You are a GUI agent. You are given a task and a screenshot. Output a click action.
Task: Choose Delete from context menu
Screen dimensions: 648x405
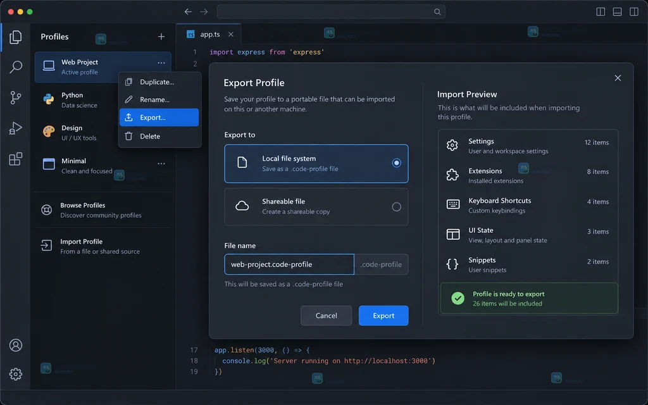(x=159, y=136)
